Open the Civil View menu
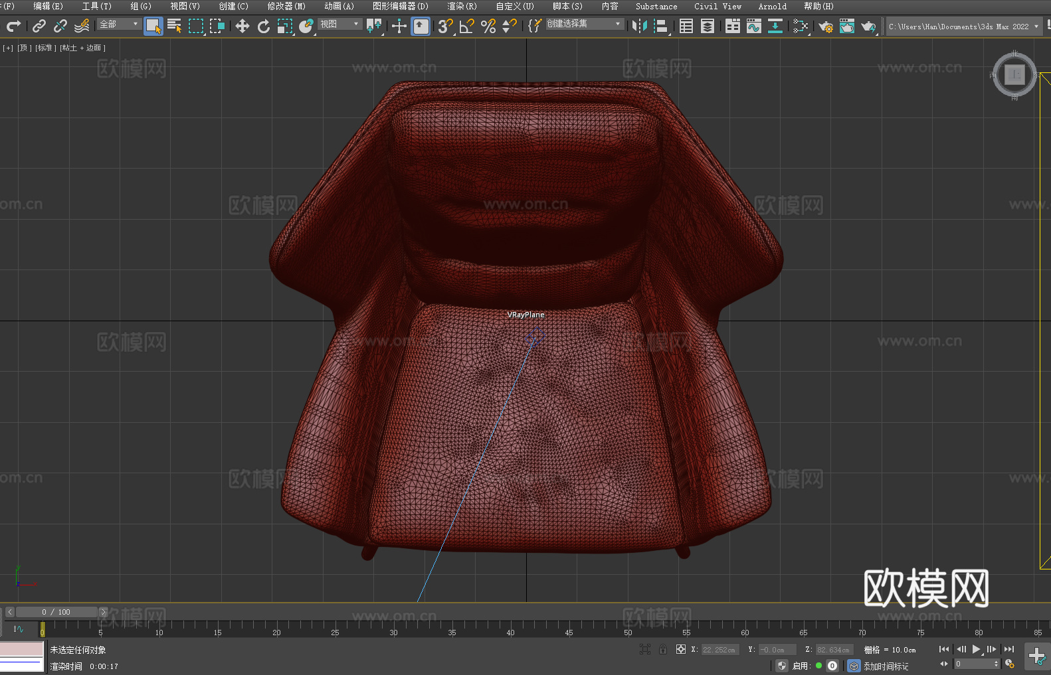This screenshot has width=1051, height=675. point(717,6)
